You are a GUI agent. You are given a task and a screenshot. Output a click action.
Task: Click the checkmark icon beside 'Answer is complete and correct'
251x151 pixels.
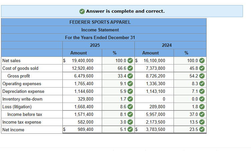click(82, 11)
